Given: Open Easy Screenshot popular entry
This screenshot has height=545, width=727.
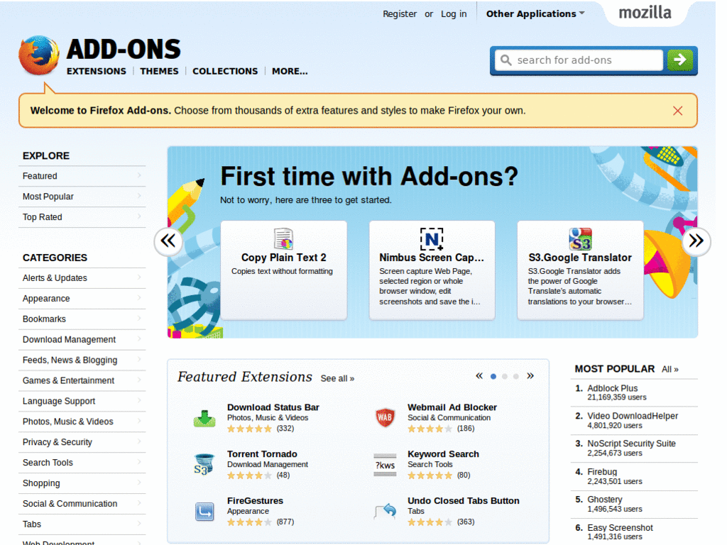Looking at the screenshot, I should click(x=620, y=528).
